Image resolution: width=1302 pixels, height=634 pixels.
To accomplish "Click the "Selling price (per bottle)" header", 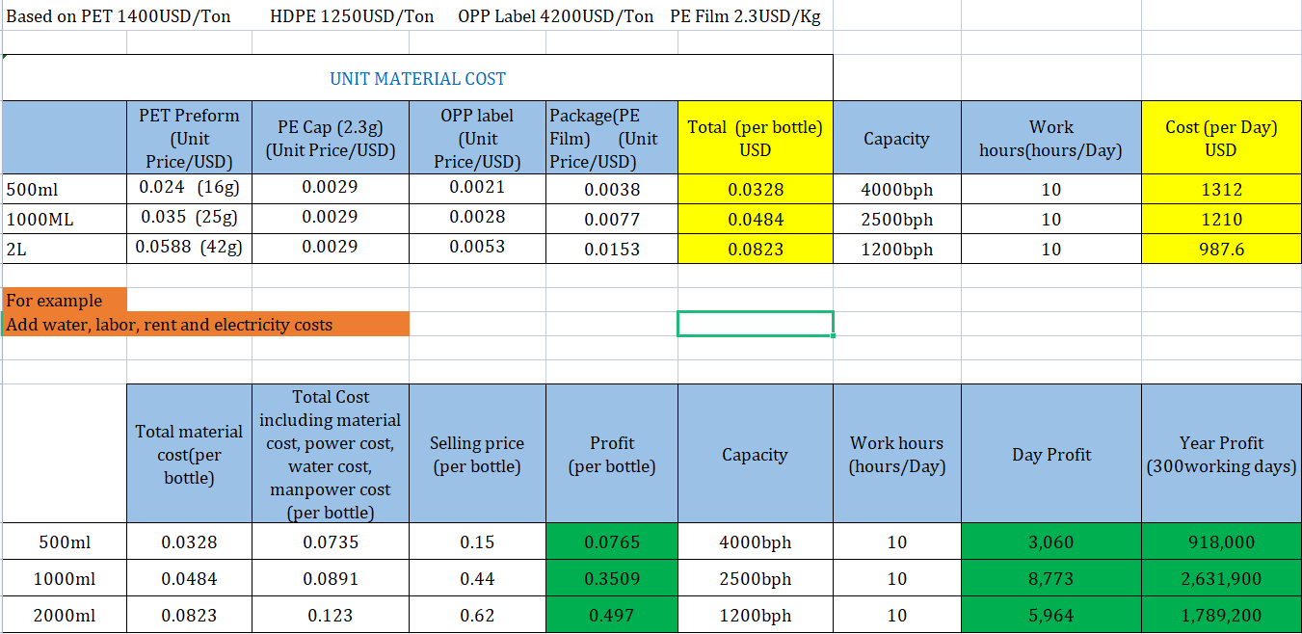I will click(477, 454).
